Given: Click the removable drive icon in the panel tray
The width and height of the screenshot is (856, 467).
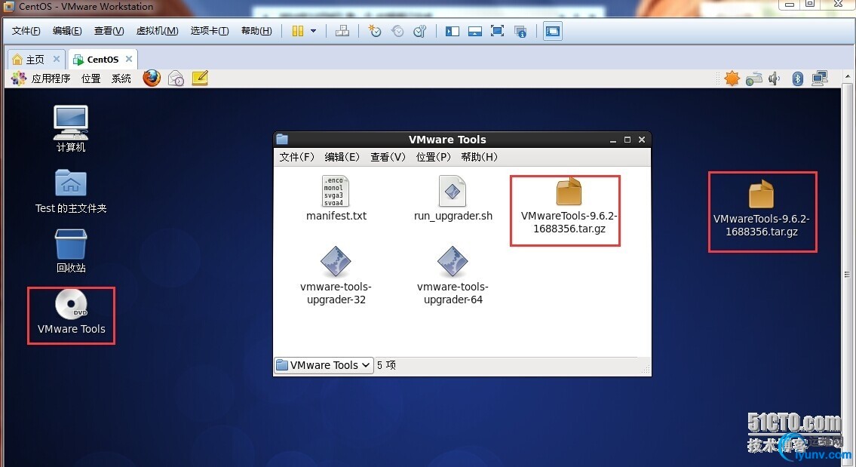Looking at the screenshot, I should (x=754, y=79).
